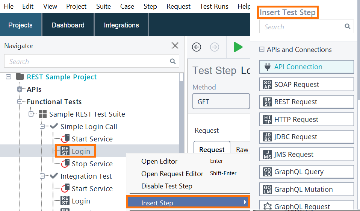Open the File menu

tap(9, 6)
